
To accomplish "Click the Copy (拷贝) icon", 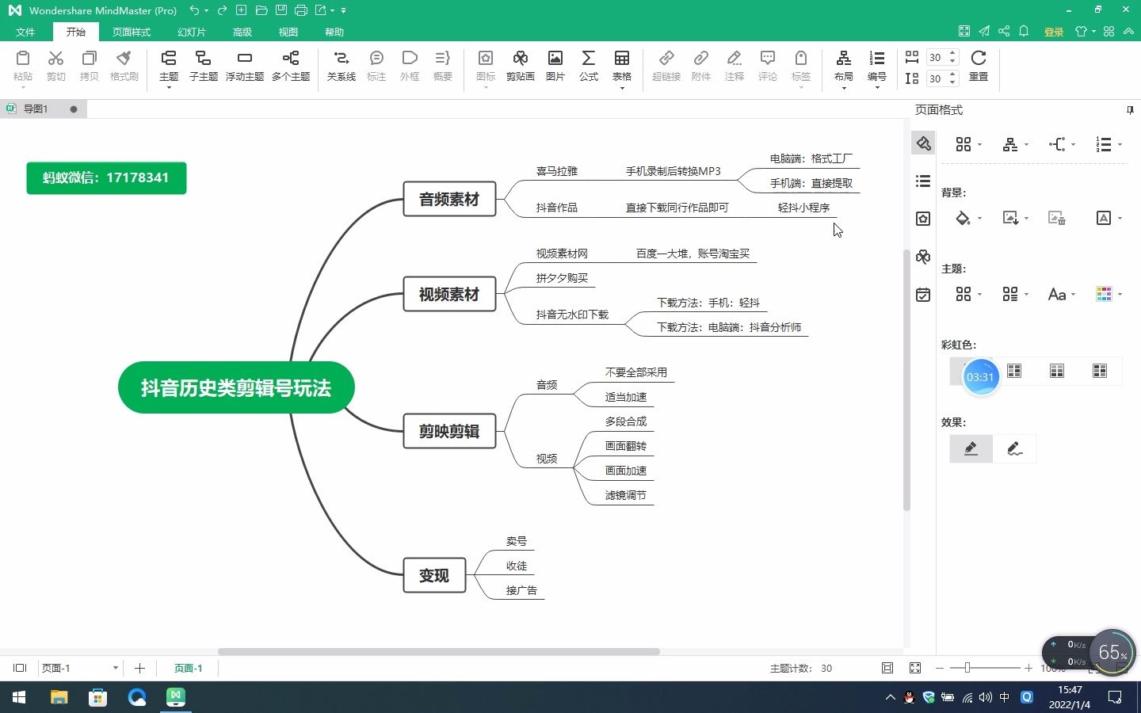I will pos(89,59).
